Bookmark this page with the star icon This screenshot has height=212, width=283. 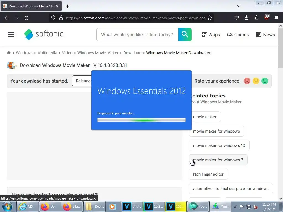click(210, 18)
